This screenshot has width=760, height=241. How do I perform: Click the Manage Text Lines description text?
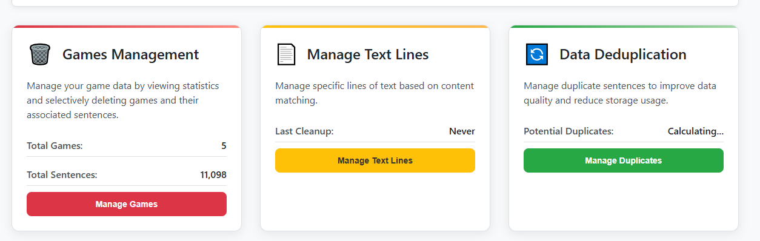tap(375, 93)
